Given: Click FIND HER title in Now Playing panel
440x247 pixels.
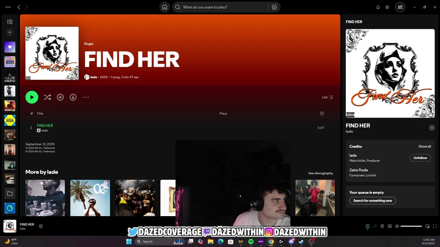Looking at the screenshot, I should pyautogui.click(x=358, y=126).
